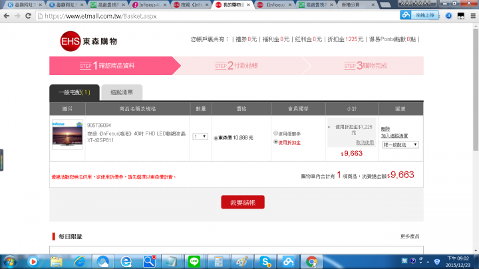
Task: Click 折扣金 1225元 account balance
Action: click(x=345, y=39)
